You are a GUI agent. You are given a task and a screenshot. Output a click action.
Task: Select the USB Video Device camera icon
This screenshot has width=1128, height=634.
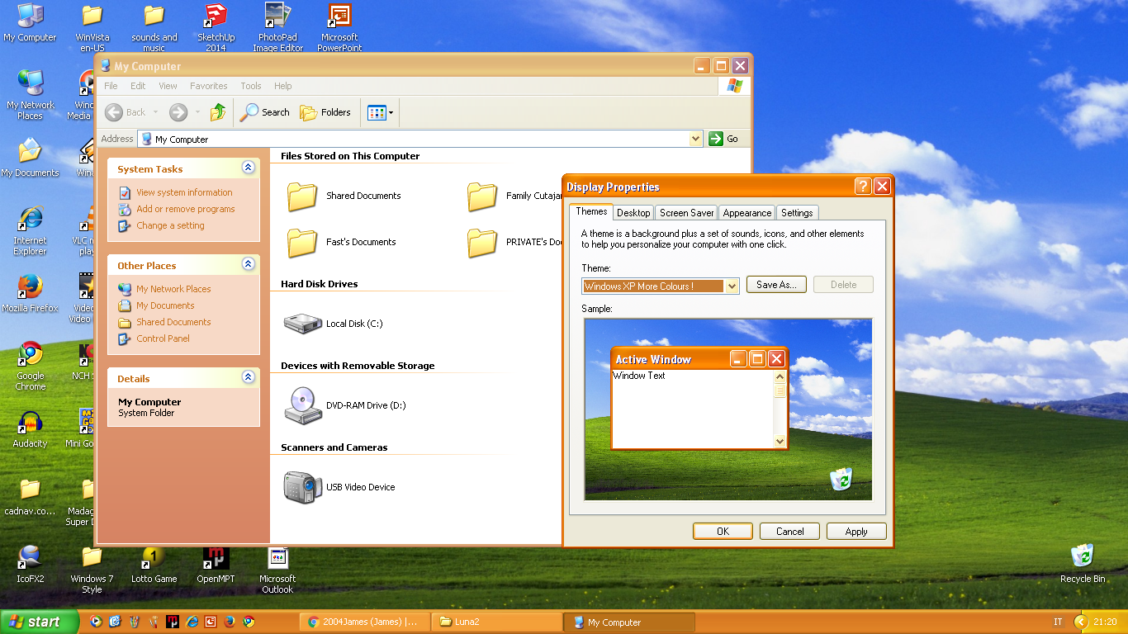303,487
